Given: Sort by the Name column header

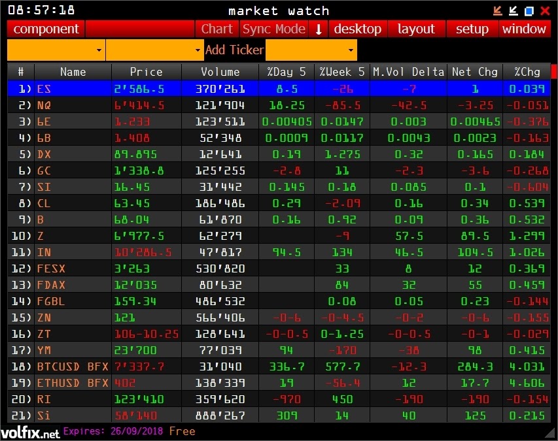Looking at the screenshot, I should pos(73,72).
